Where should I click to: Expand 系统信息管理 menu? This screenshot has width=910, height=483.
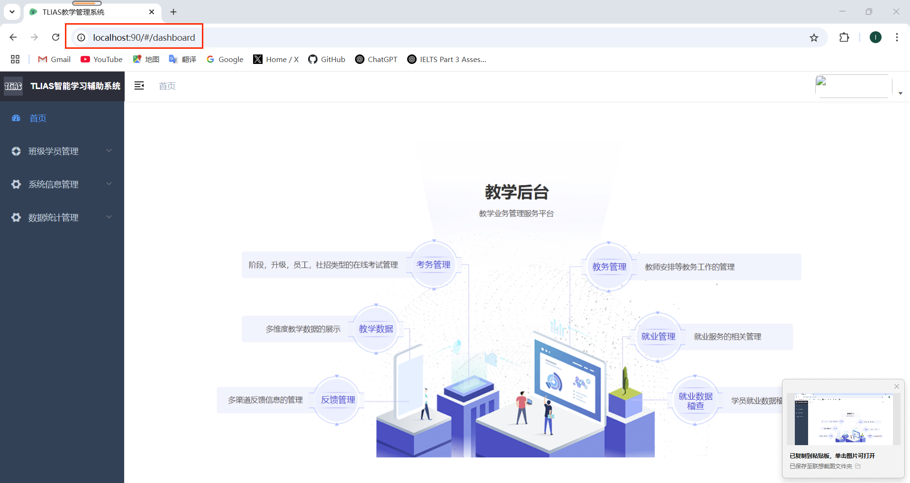click(62, 184)
